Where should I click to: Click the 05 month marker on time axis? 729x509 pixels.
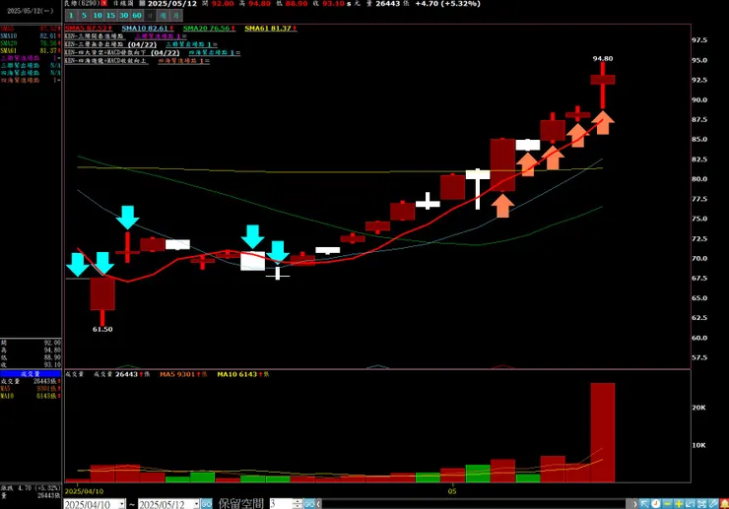[x=452, y=491]
